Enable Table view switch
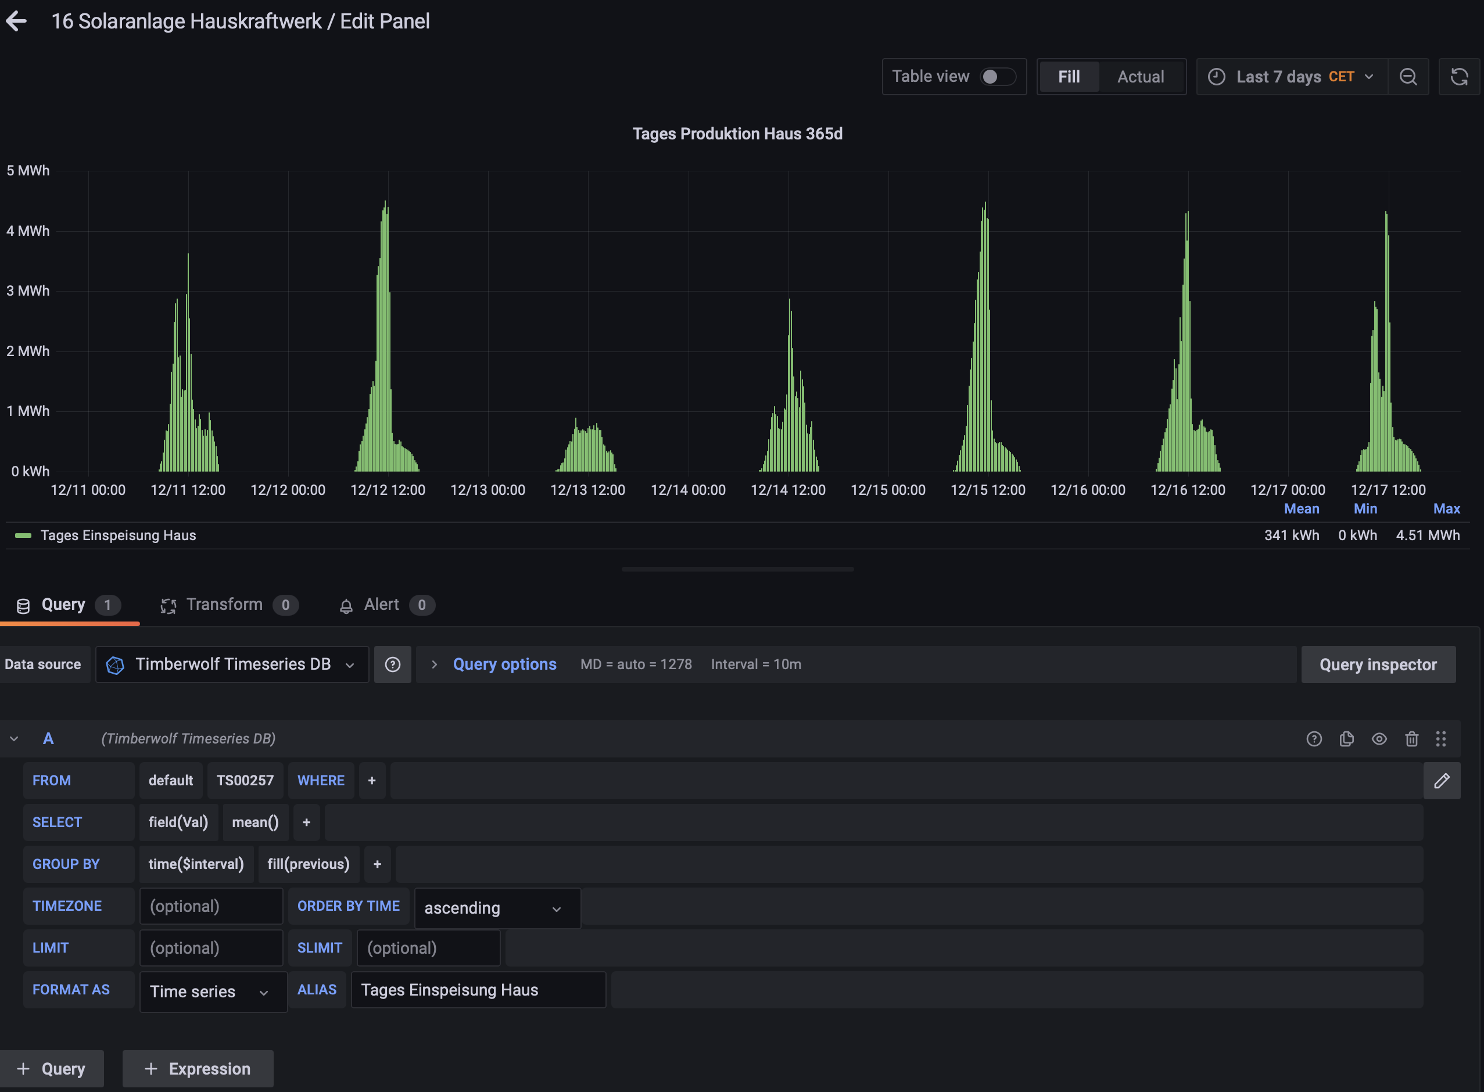Image resolution: width=1484 pixels, height=1092 pixels. [x=997, y=77]
